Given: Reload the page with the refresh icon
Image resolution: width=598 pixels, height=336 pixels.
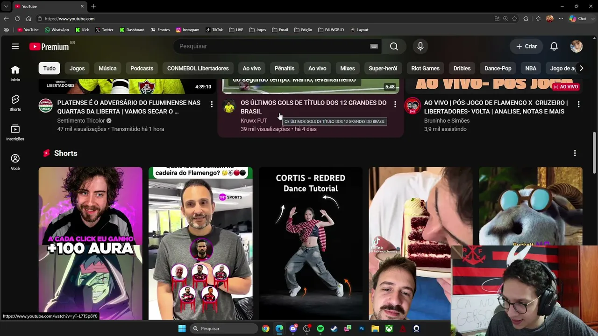Looking at the screenshot, I should coord(17,19).
